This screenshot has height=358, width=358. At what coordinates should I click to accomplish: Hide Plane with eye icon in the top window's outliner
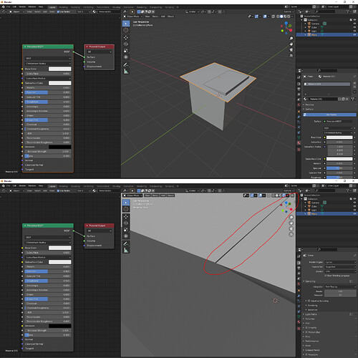click(354, 35)
